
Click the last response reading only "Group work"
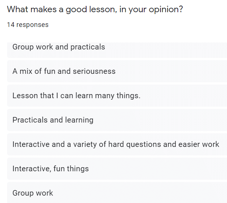point(33,193)
